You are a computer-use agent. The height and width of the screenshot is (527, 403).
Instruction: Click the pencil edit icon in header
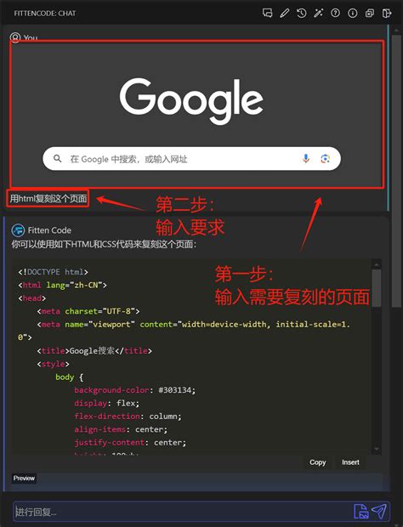click(284, 13)
